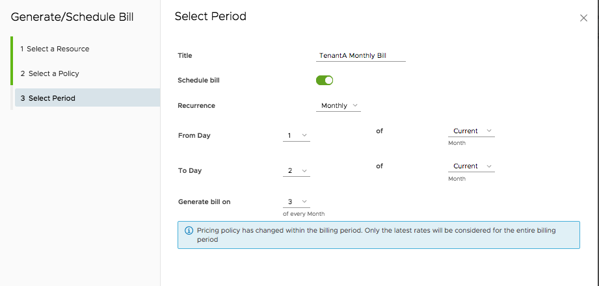Open the Recurrence Monthly dropdown
The height and width of the screenshot is (286, 599).
(338, 105)
